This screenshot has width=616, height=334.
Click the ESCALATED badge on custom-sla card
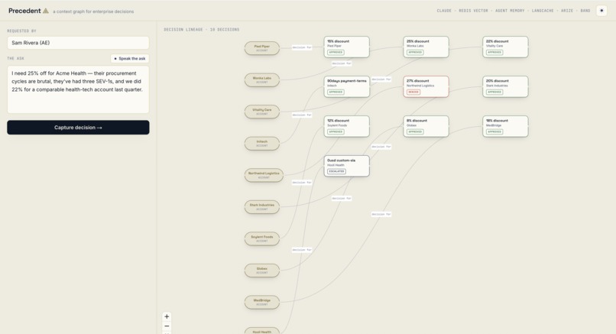click(x=337, y=171)
